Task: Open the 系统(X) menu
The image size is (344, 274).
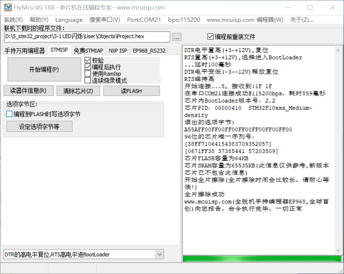Action: 13,20
